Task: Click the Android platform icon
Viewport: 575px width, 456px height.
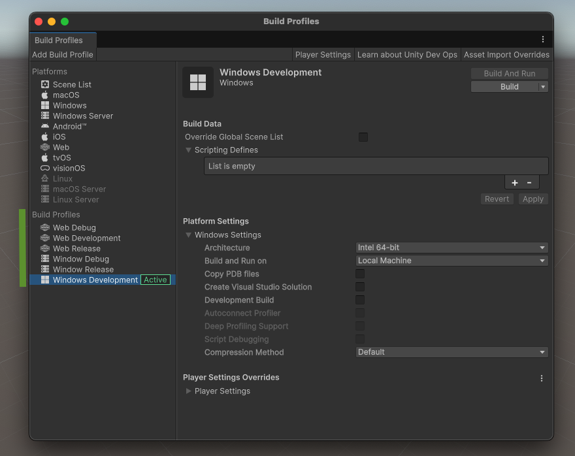Action: [44, 126]
